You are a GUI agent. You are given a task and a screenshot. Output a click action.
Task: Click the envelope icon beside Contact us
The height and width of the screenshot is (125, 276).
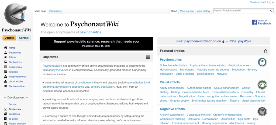pos(6,109)
